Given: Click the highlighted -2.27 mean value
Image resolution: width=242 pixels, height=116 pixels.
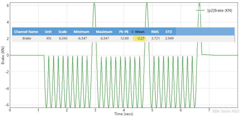Looking at the screenshot, I should pos(140,38).
